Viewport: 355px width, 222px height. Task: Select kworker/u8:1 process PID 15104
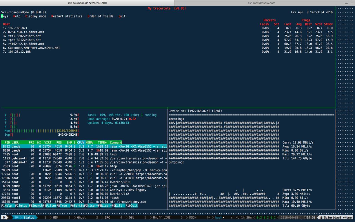[x=84, y=182]
